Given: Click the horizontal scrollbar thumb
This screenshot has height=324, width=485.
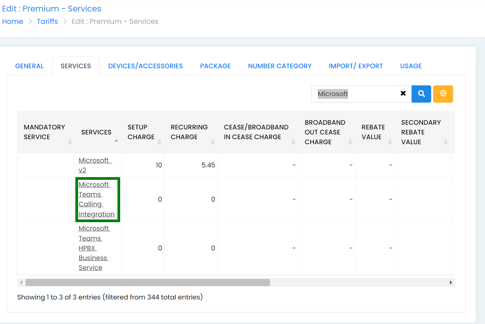Looking at the screenshot, I should [148, 282].
